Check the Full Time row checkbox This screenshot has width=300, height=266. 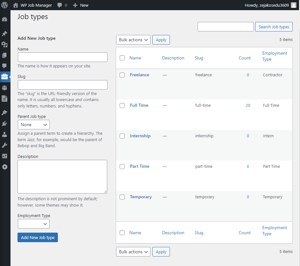click(122, 106)
